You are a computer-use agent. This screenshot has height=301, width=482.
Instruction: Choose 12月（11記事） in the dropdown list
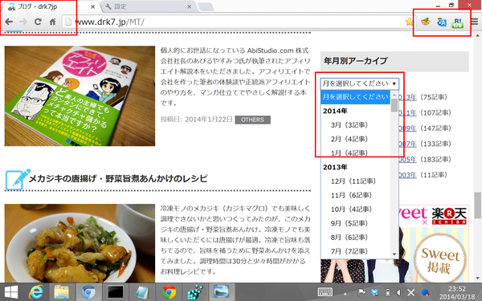click(x=355, y=181)
